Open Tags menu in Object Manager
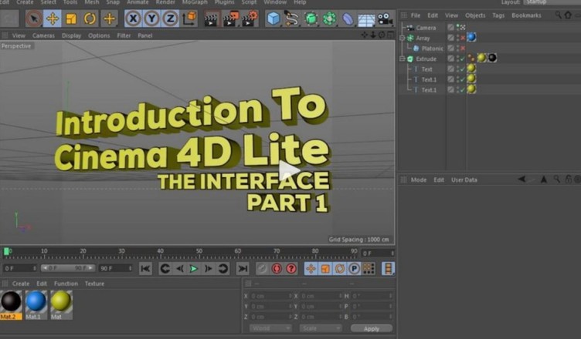The image size is (581, 339). [x=498, y=15]
